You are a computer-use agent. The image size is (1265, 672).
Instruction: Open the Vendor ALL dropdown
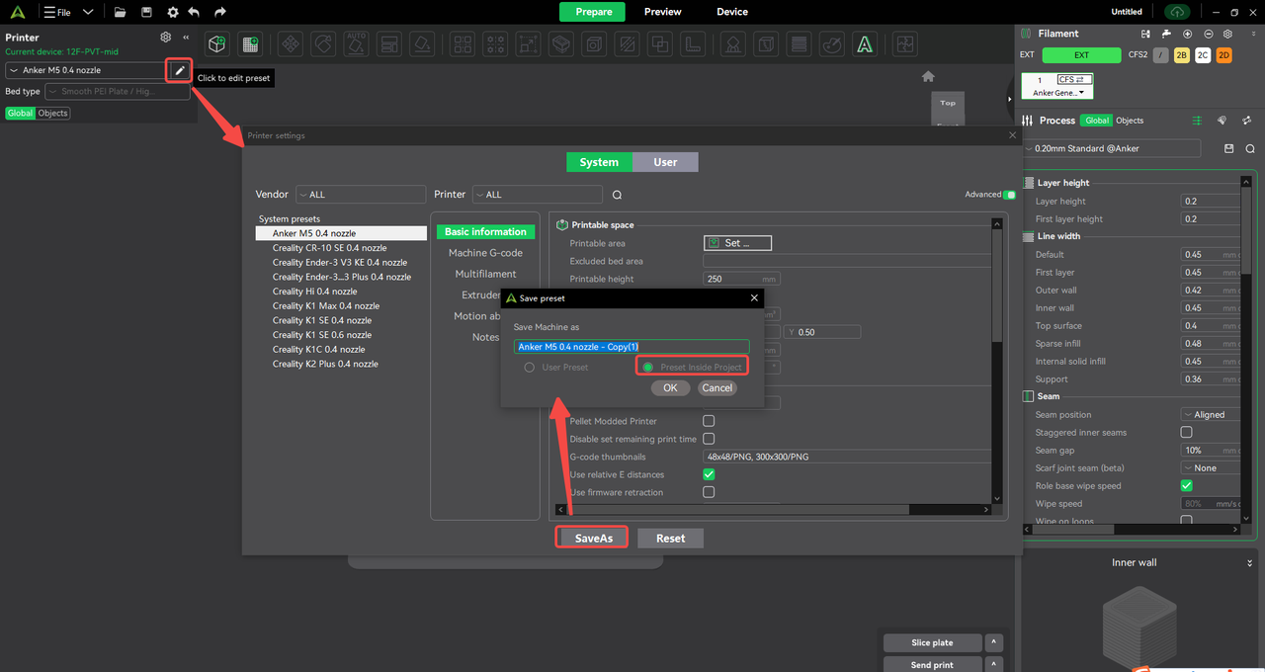pyautogui.click(x=361, y=195)
